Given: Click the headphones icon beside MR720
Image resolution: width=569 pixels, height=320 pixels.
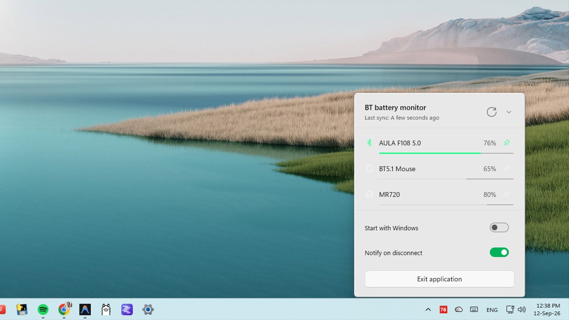Looking at the screenshot, I should coord(369,195).
